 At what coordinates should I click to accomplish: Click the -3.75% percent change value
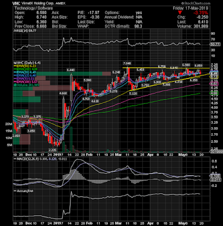201,13
